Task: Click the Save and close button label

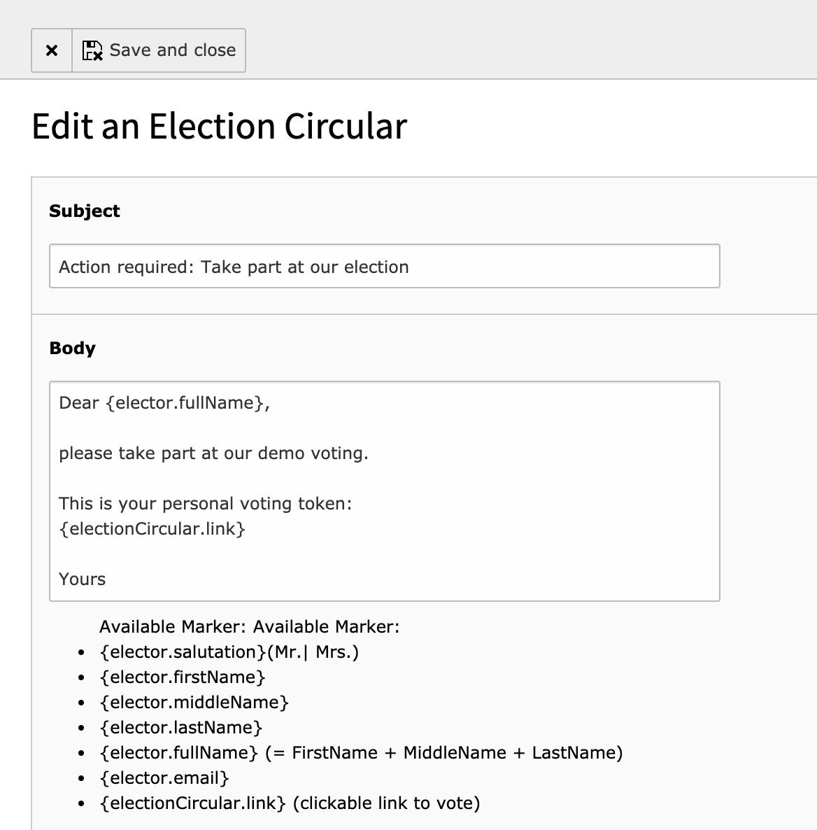Action: [173, 50]
